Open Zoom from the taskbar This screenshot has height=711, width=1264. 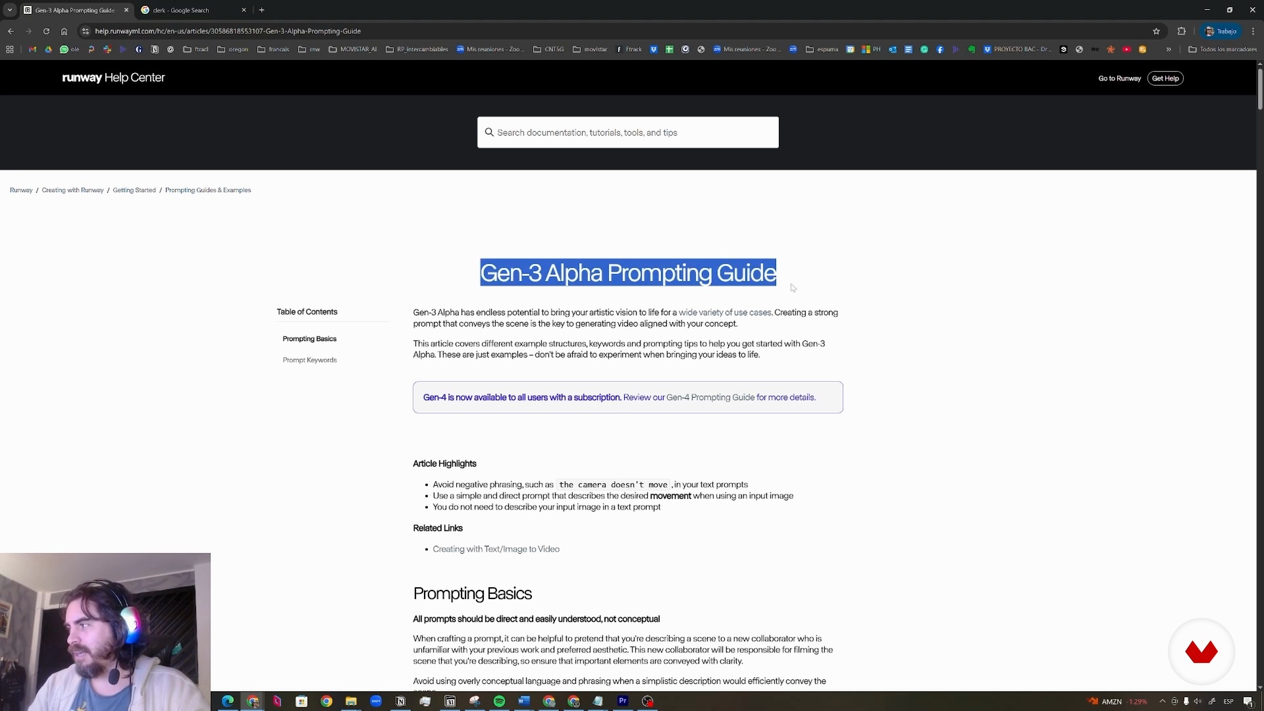click(376, 701)
